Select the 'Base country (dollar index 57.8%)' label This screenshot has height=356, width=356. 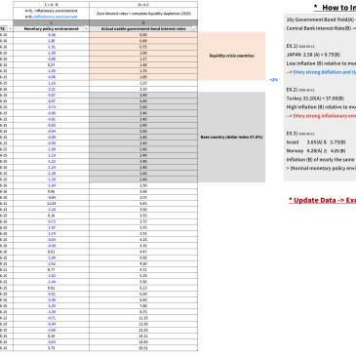(231, 138)
